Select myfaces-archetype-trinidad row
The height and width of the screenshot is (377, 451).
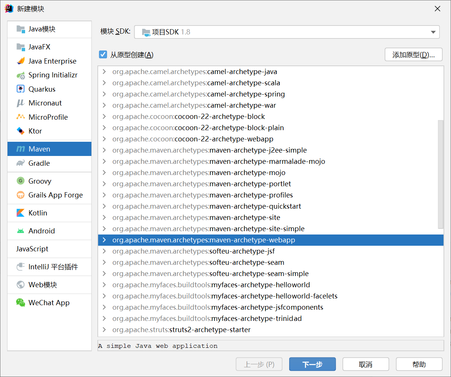[x=271, y=318]
